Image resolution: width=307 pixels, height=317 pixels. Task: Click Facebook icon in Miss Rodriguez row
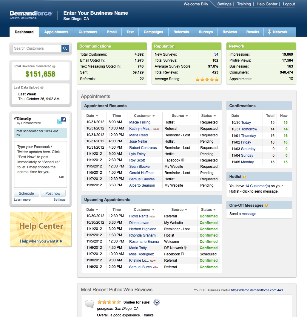pyautogui.click(x=182, y=254)
